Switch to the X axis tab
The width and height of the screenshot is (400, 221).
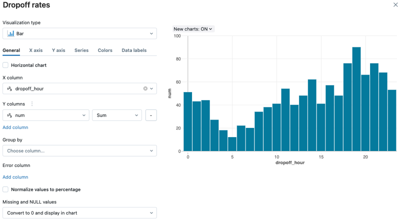(35, 50)
